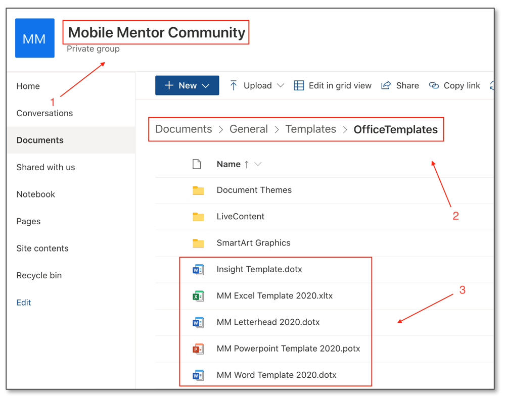Click the grid view table icon
This screenshot has width=505, height=400.
click(x=299, y=85)
